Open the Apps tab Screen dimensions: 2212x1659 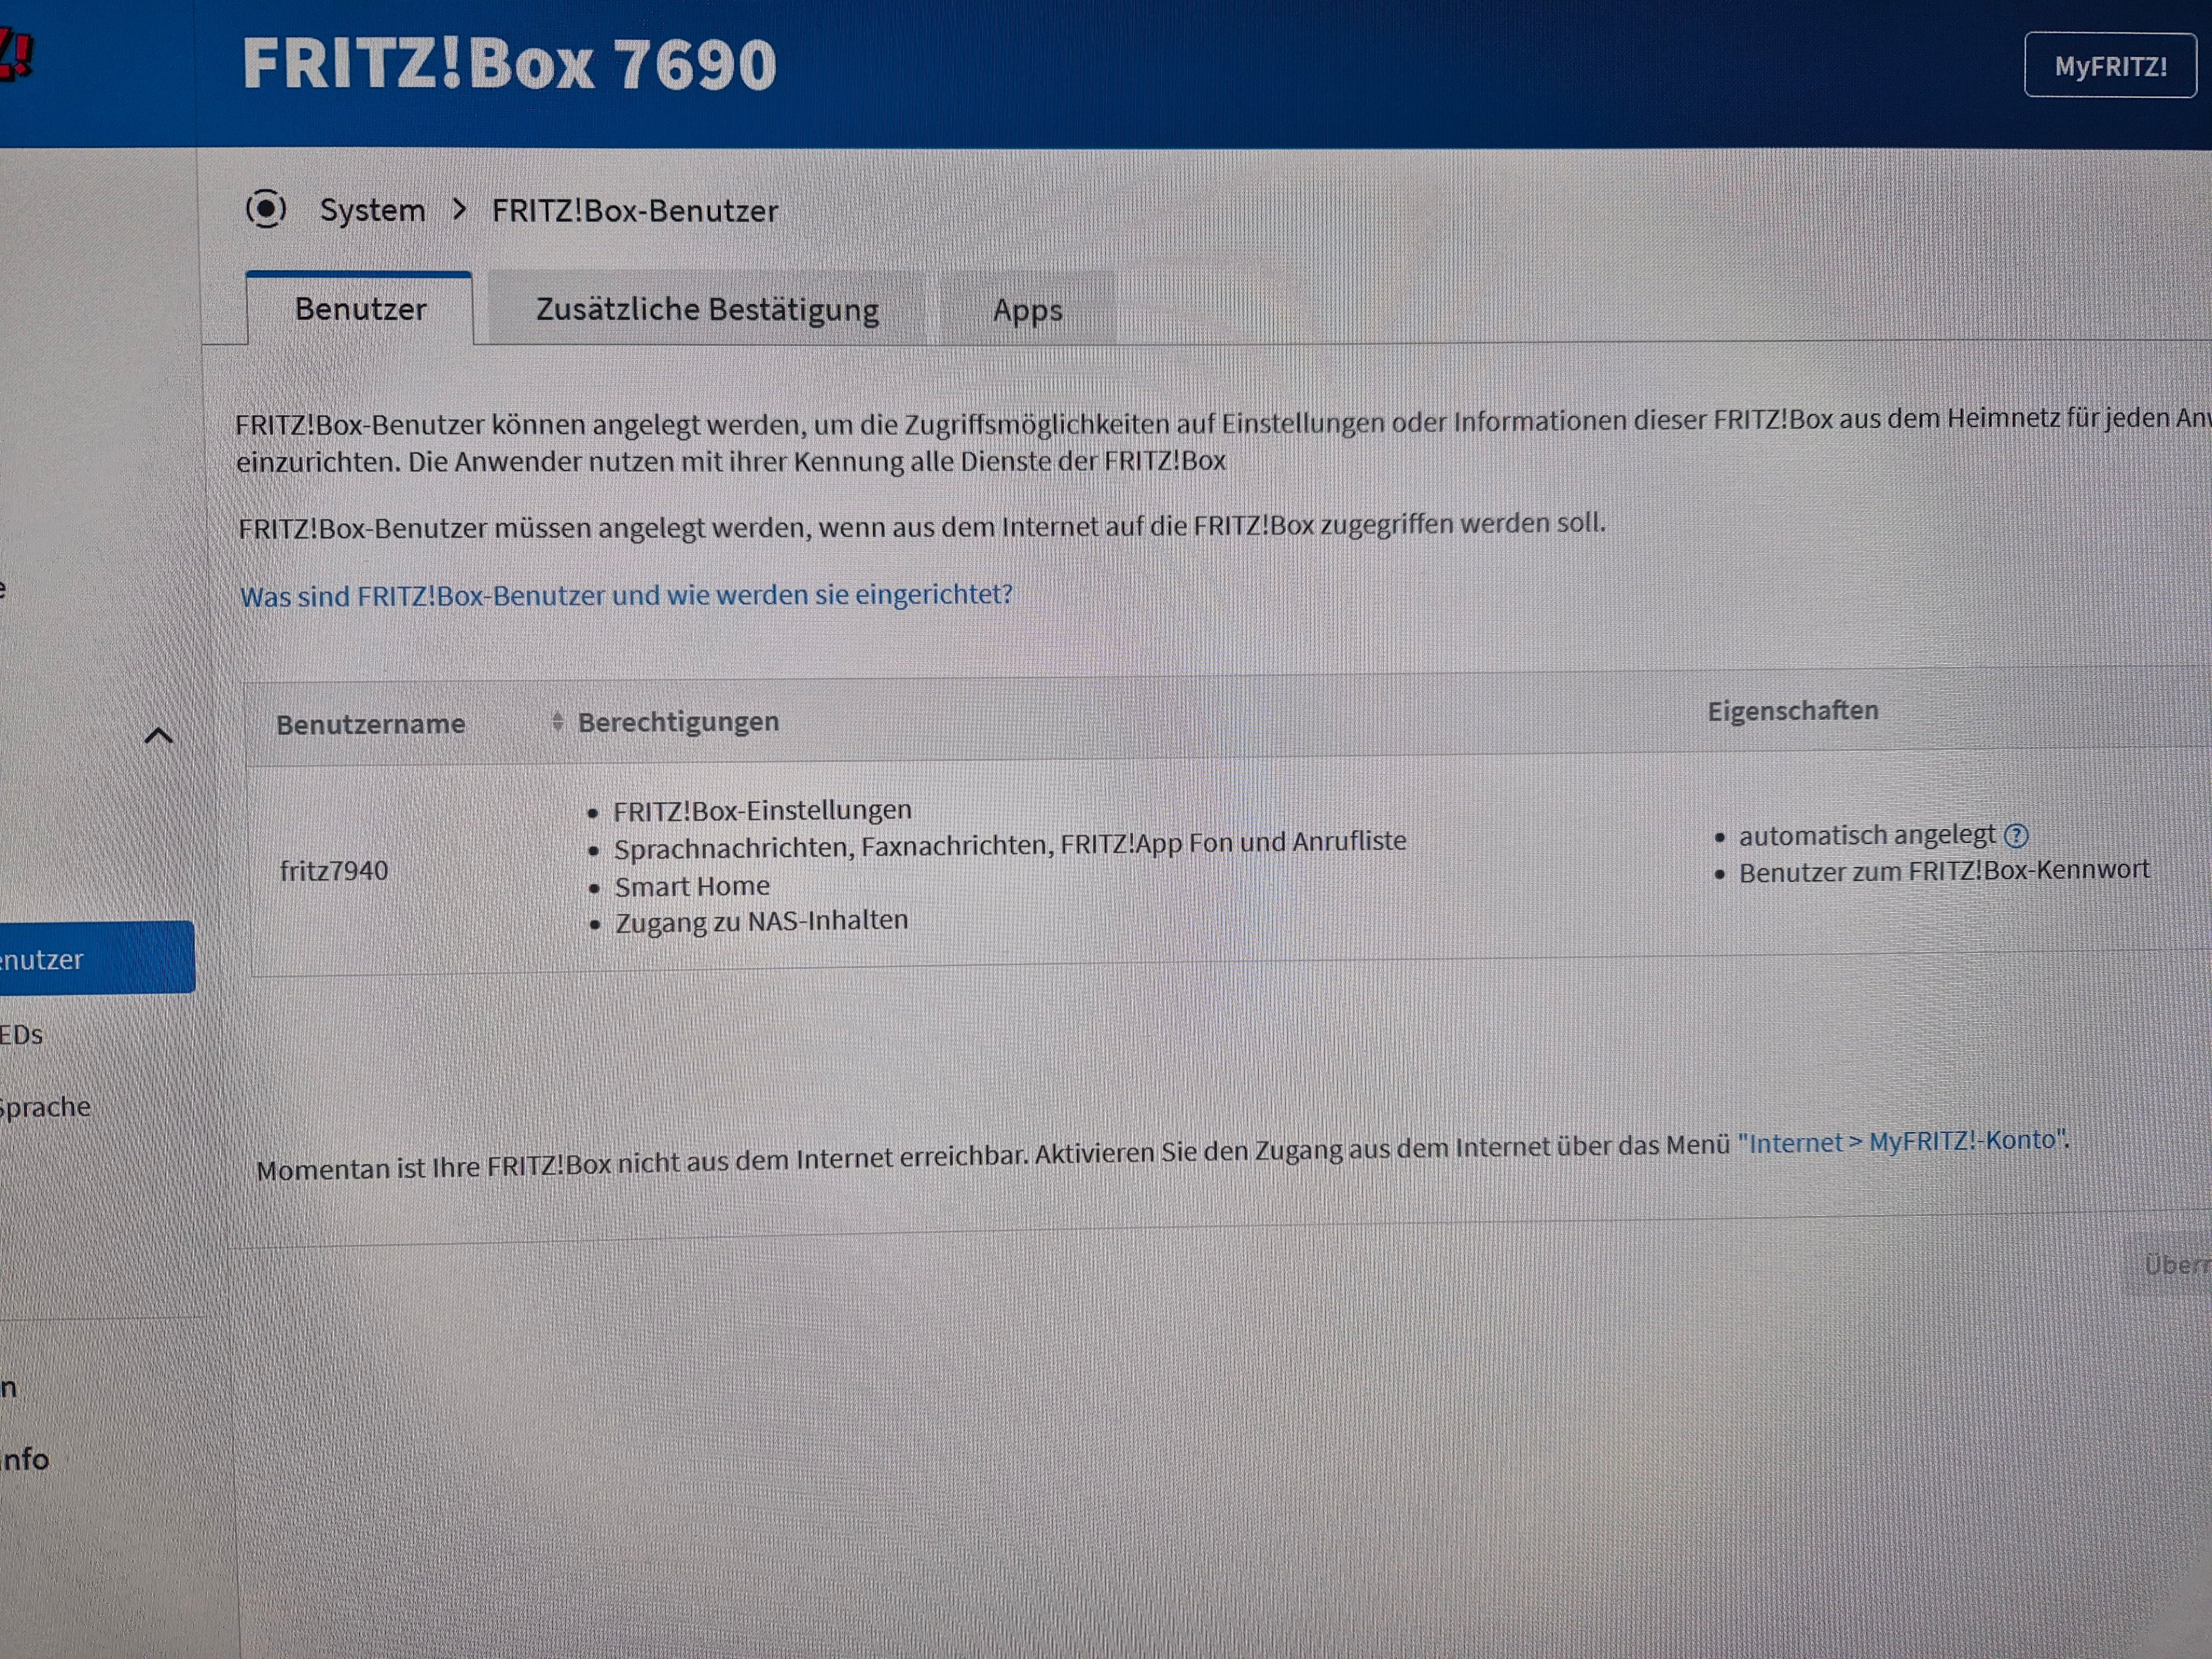point(1026,311)
